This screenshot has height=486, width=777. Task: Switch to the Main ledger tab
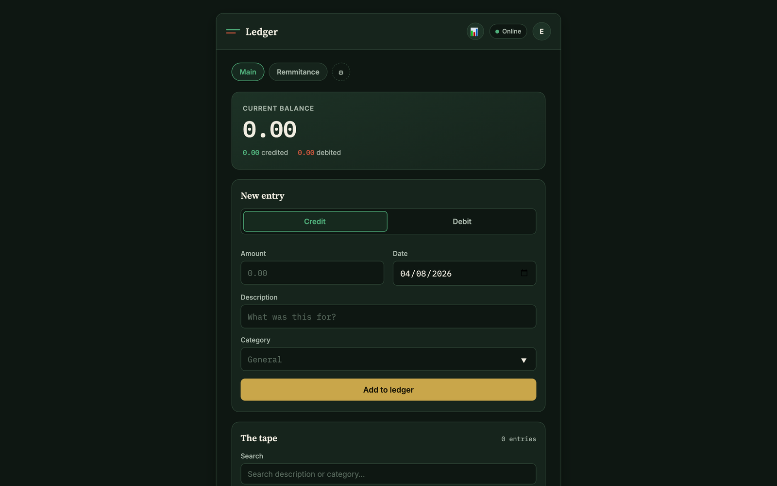click(248, 72)
